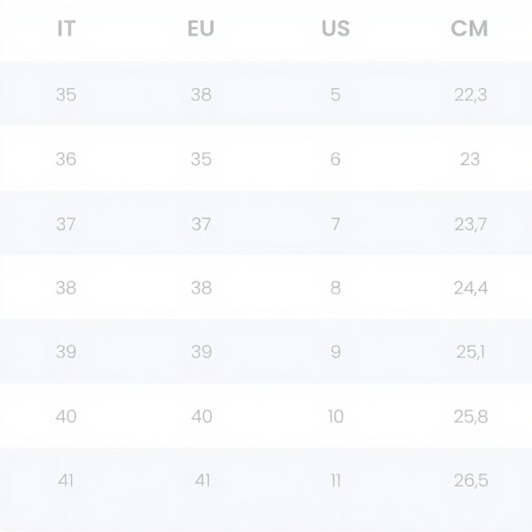The image size is (532, 532).
Task: Select US size 6 cell
Action: [x=335, y=159]
